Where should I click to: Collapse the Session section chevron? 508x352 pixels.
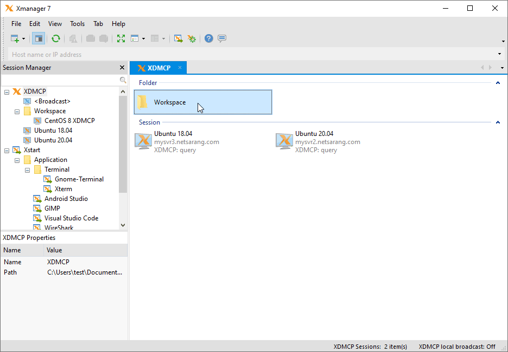pos(498,122)
